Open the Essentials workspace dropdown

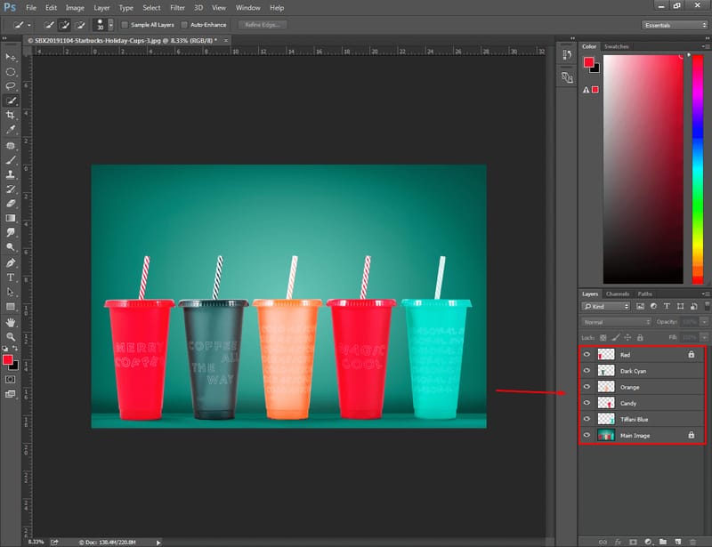[x=675, y=25]
